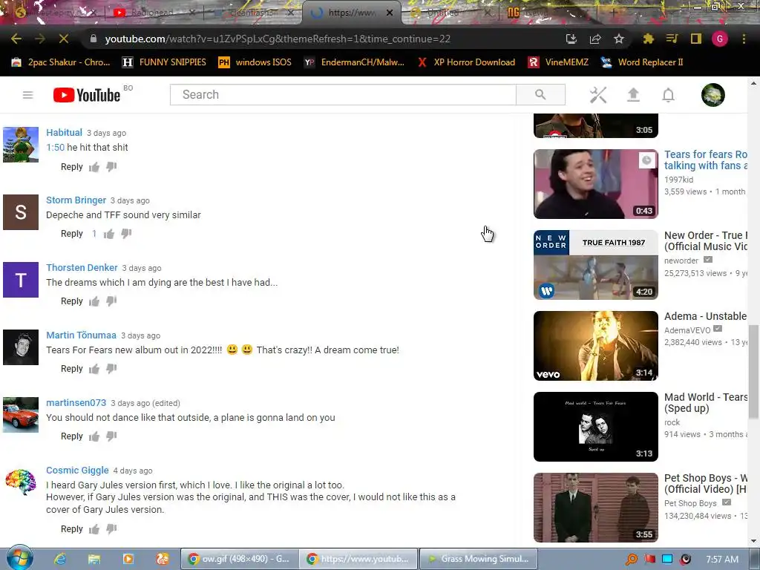The height and width of the screenshot is (570, 760).
Task: Reply to Storm Bringer's comment
Action: 72,234
